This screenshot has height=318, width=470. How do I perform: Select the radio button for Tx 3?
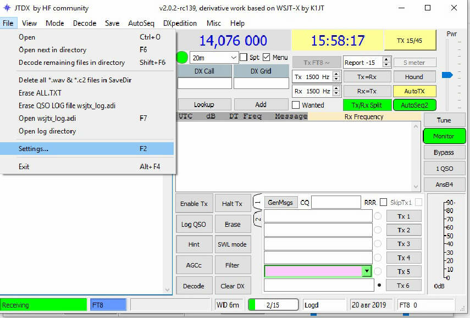point(378,244)
